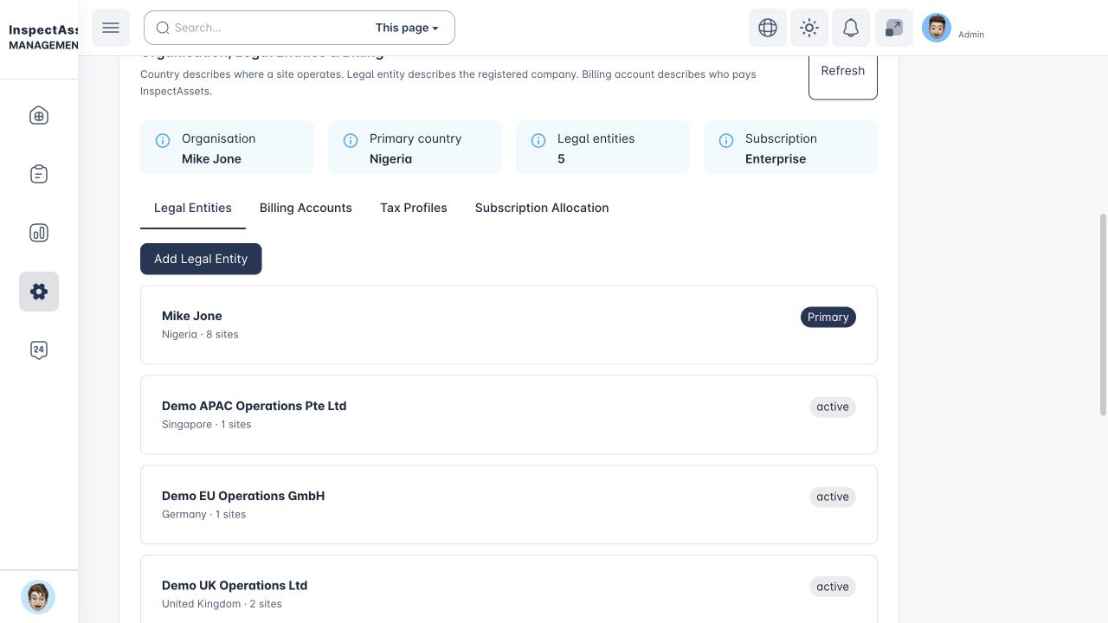Click the active badge on Demo APAC Operations

[833, 407]
